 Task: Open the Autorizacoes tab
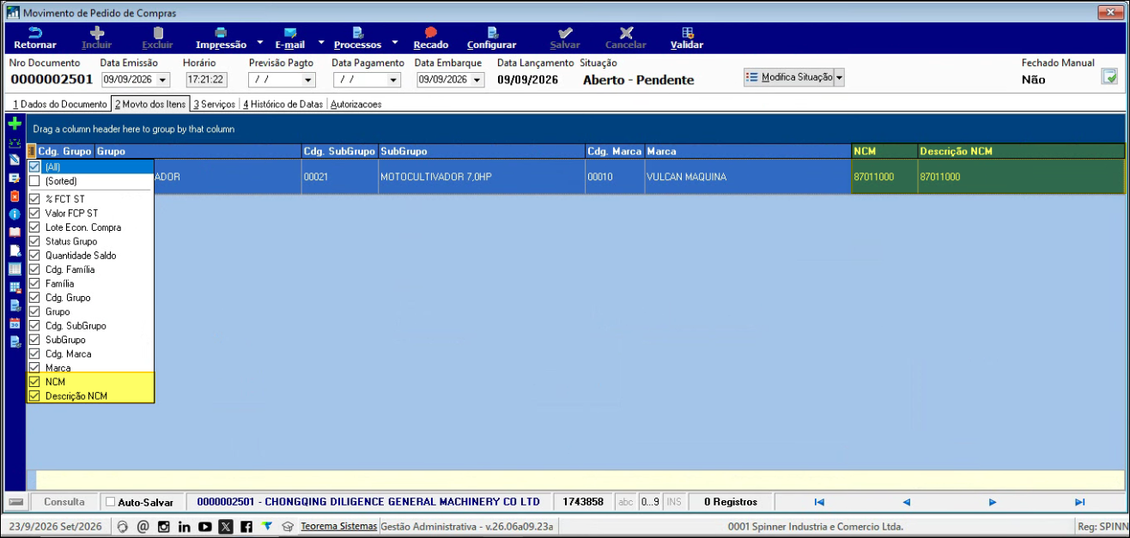(356, 104)
